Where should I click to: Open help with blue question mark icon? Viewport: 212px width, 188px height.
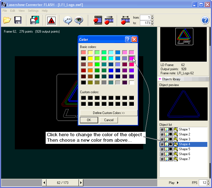click(x=205, y=20)
